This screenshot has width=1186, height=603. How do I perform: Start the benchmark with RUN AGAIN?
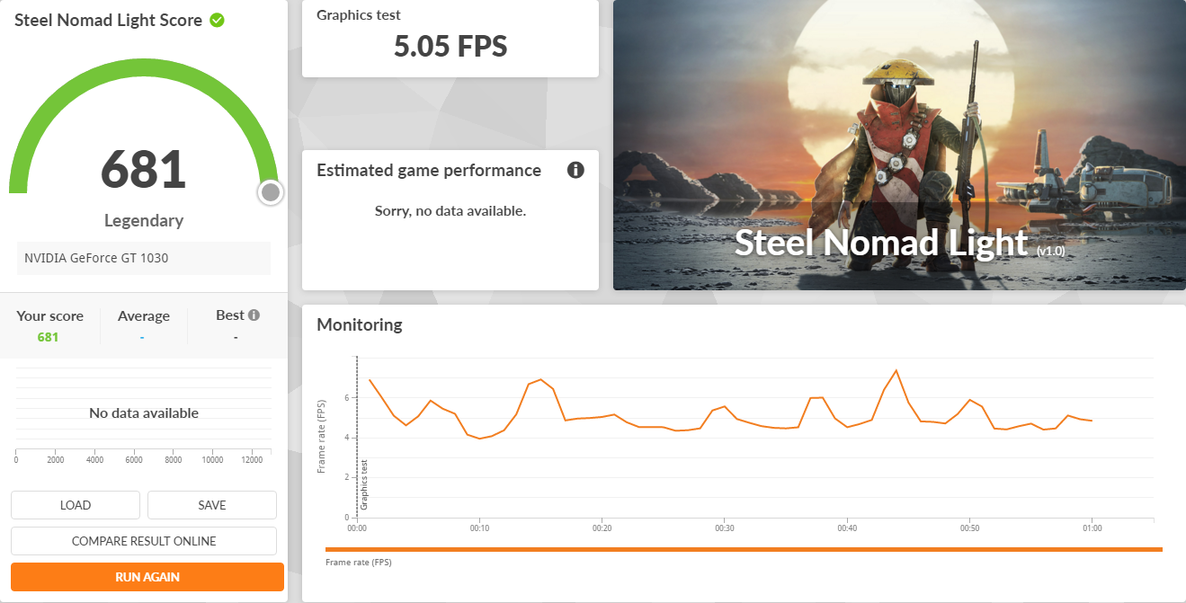click(x=147, y=577)
